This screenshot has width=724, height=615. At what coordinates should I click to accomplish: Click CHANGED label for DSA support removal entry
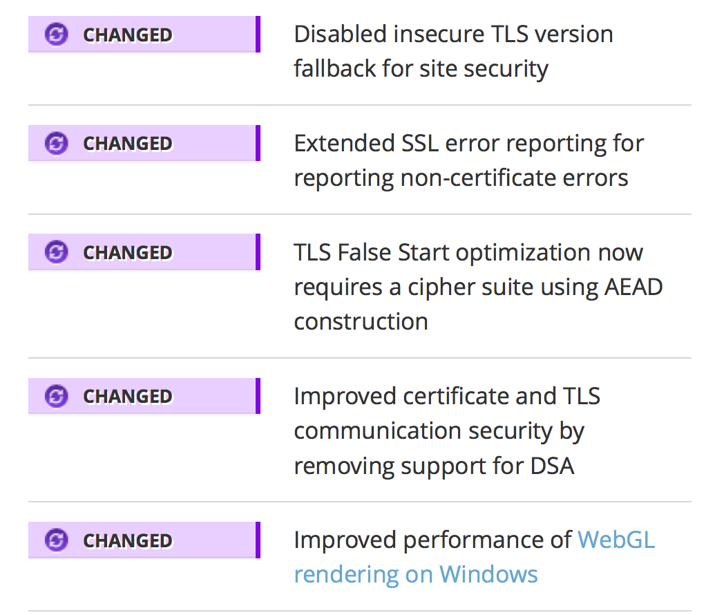pos(128,397)
